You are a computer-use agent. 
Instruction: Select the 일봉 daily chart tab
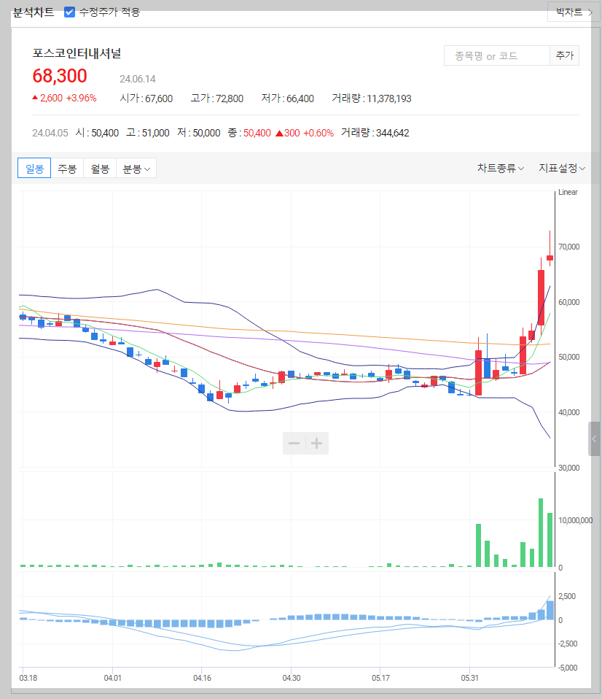(34, 169)
